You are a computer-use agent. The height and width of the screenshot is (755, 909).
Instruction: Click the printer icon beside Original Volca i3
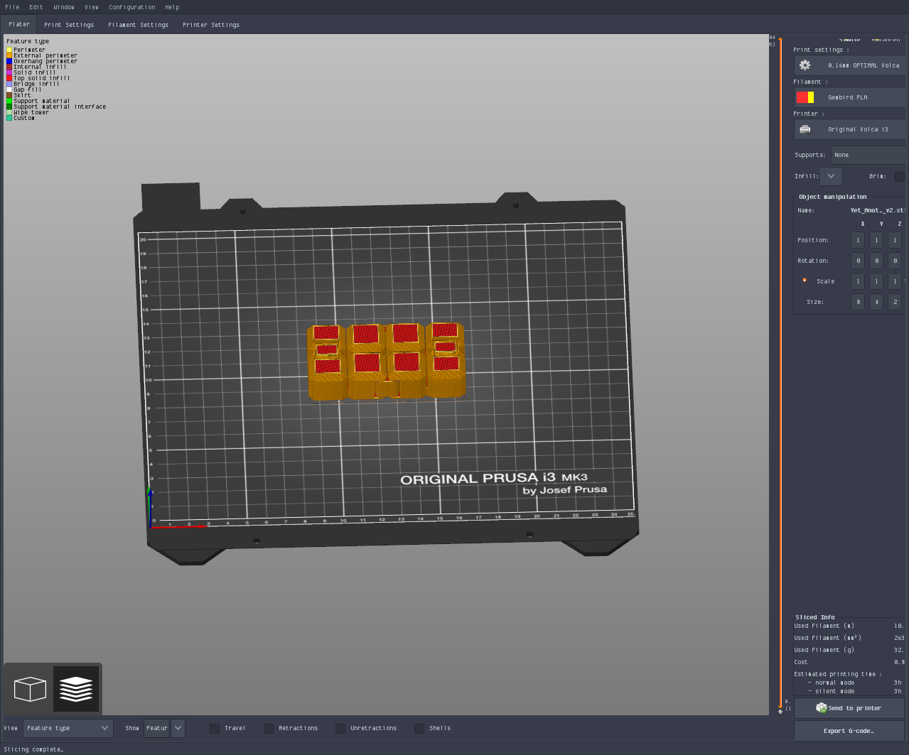pyautogui.click(x=805, y=129)
